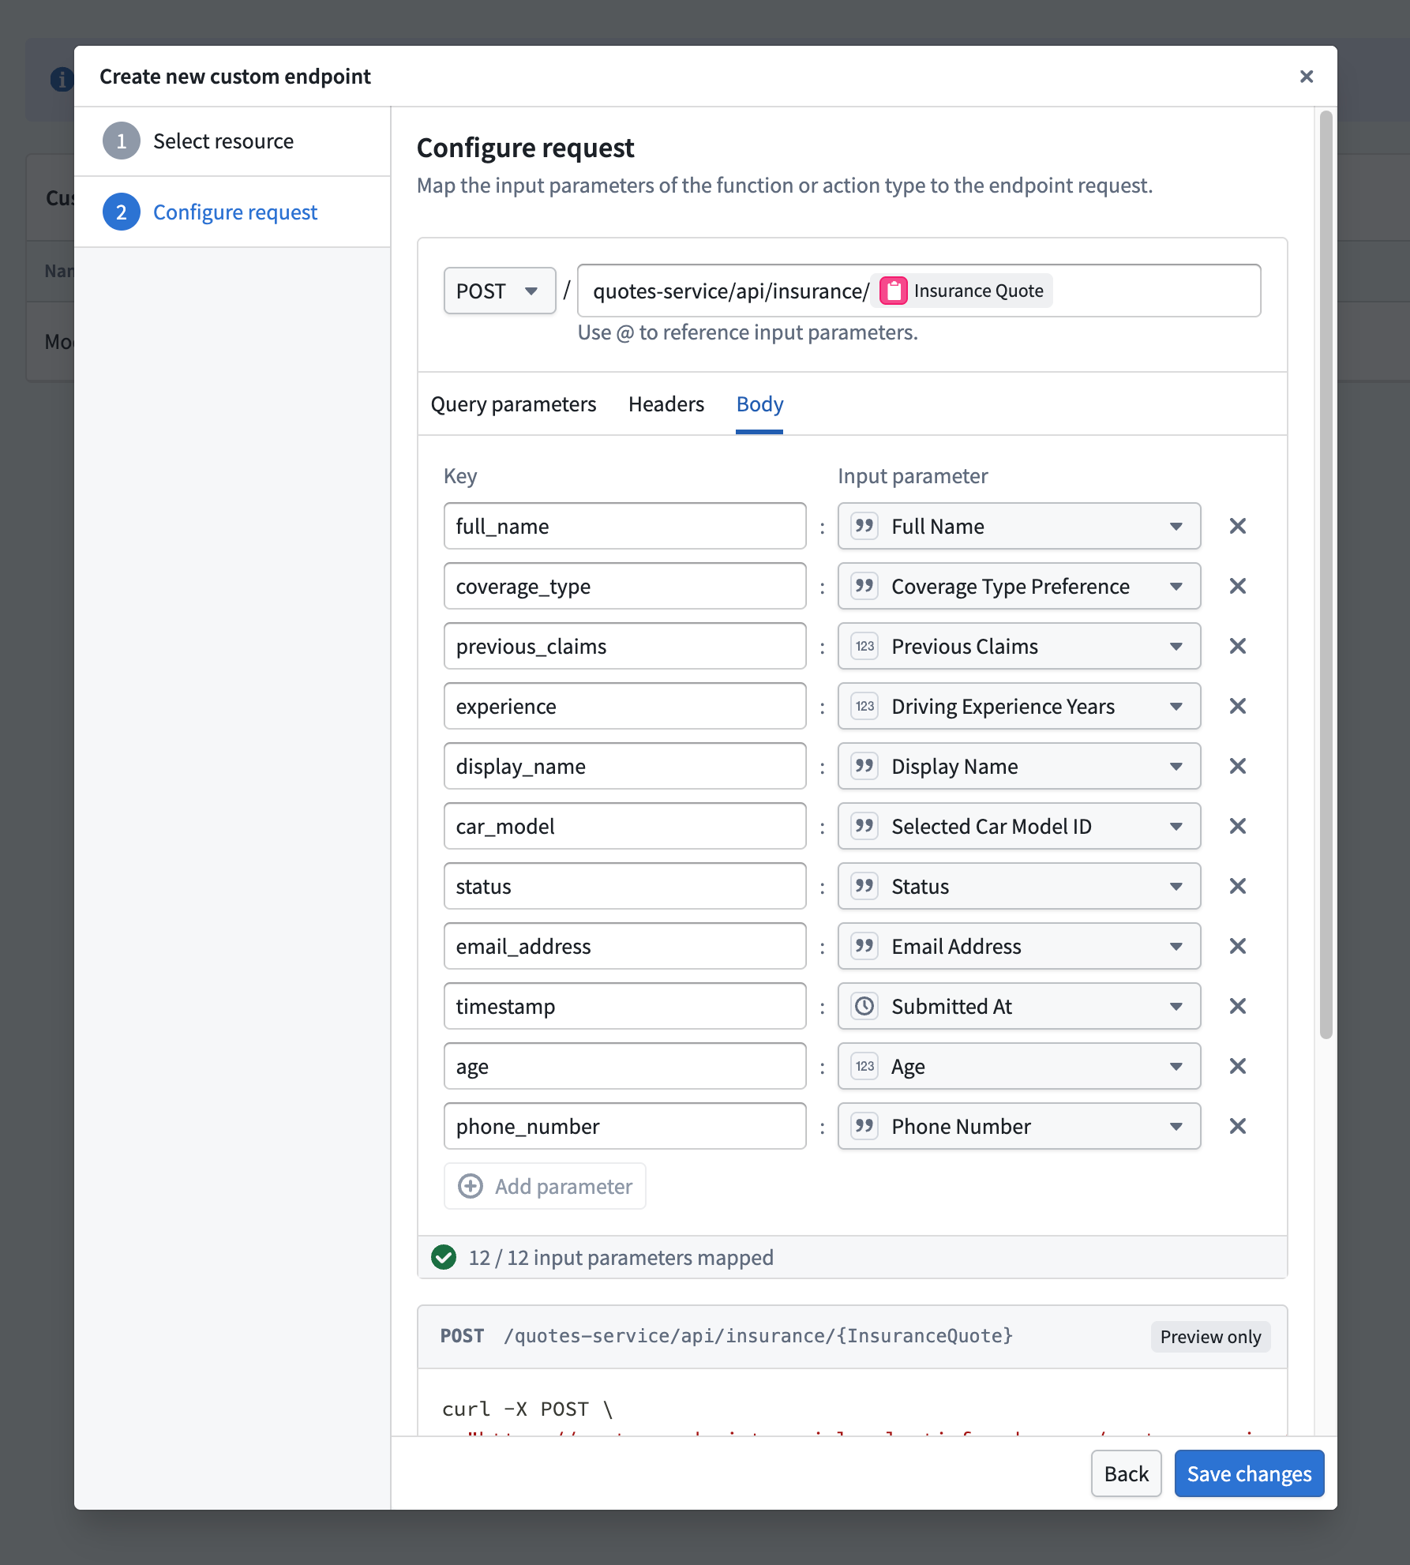Remove the phone_number mapping with its X icon
1410x1565 pixels.
click(1237, 1126)
